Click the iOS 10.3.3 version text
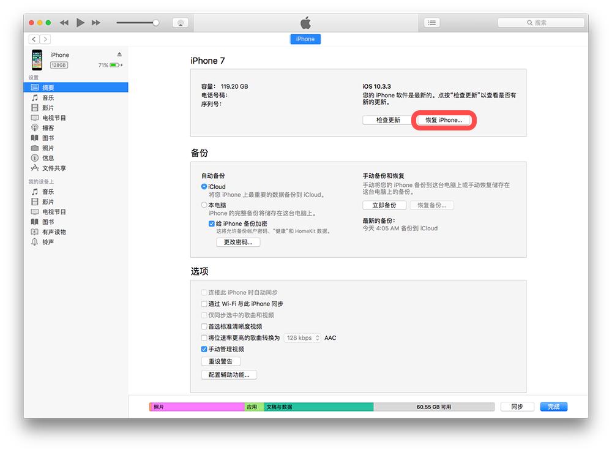612x452 pixels. click(x=376, y=86)
